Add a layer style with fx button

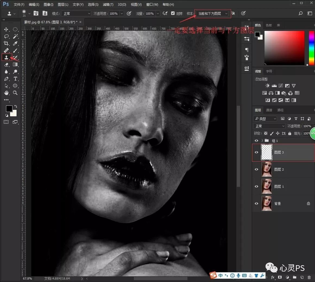pos(273,277)
